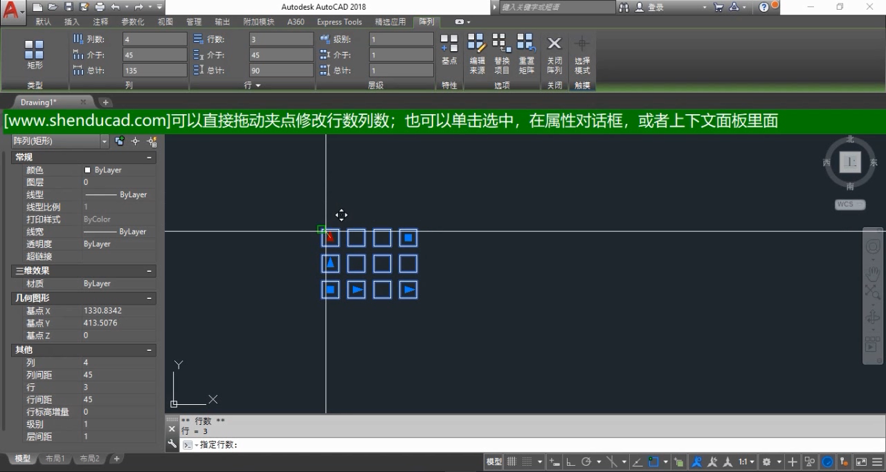Toggle polar tracking in status bar
This screenshot has height=472, width=886.
pos(587,462)
